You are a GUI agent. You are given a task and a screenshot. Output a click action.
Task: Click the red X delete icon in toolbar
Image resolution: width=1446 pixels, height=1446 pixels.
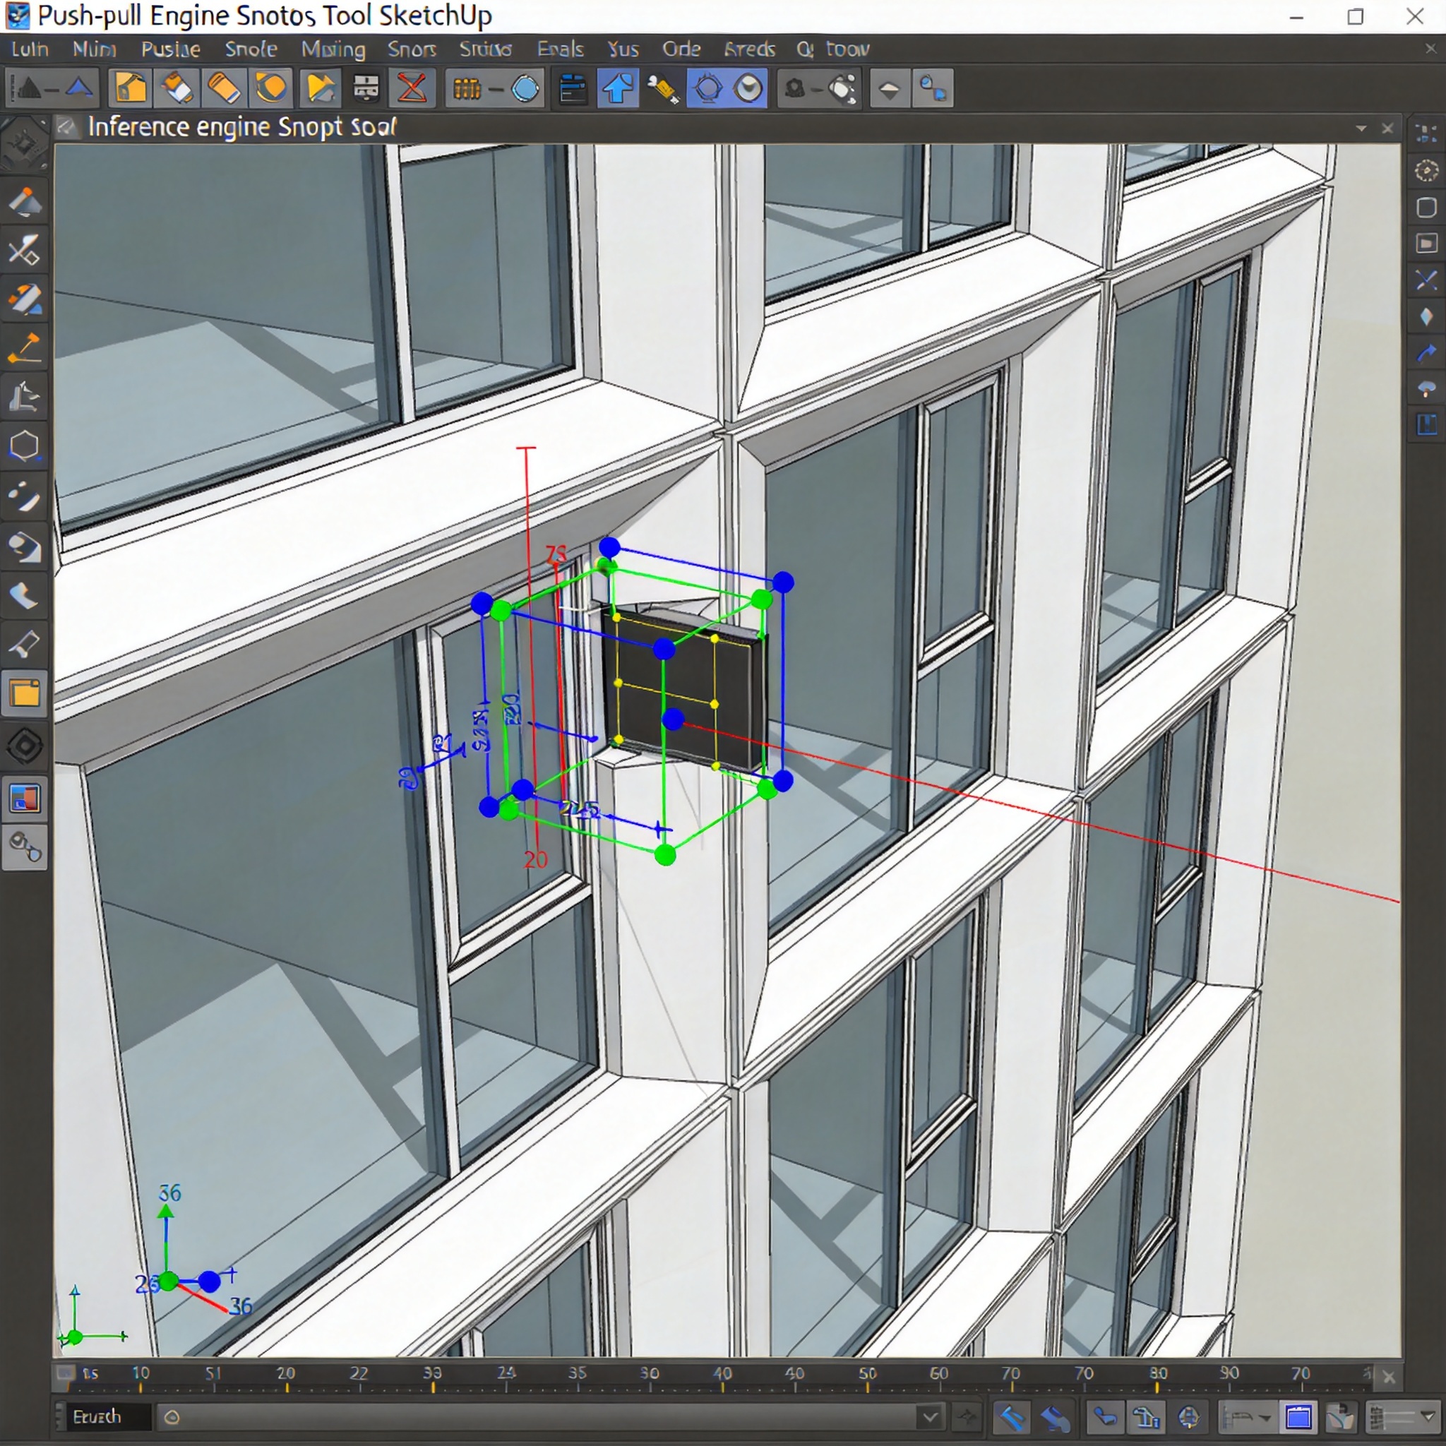click(x=412, y=88)
